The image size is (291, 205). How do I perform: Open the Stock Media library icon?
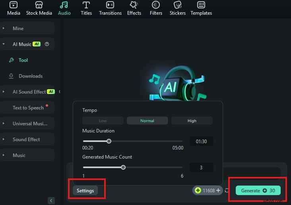click(39, 5)
